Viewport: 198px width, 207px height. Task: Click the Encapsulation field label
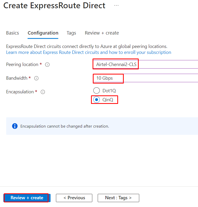coord(20,92)
